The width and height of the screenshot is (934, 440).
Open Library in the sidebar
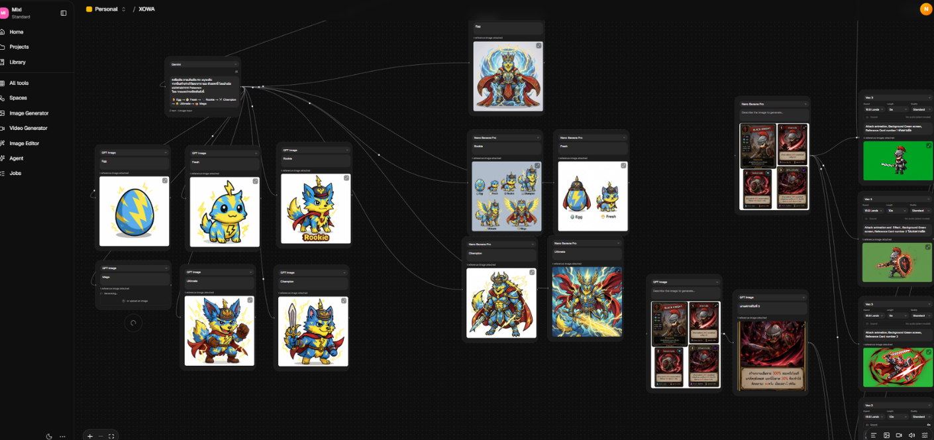tap(17, 62)
